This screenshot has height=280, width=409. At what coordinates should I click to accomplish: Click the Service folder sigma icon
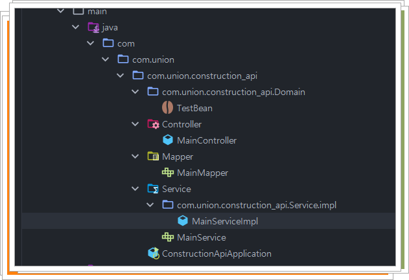pyautogui.click(x=153, y=189)
